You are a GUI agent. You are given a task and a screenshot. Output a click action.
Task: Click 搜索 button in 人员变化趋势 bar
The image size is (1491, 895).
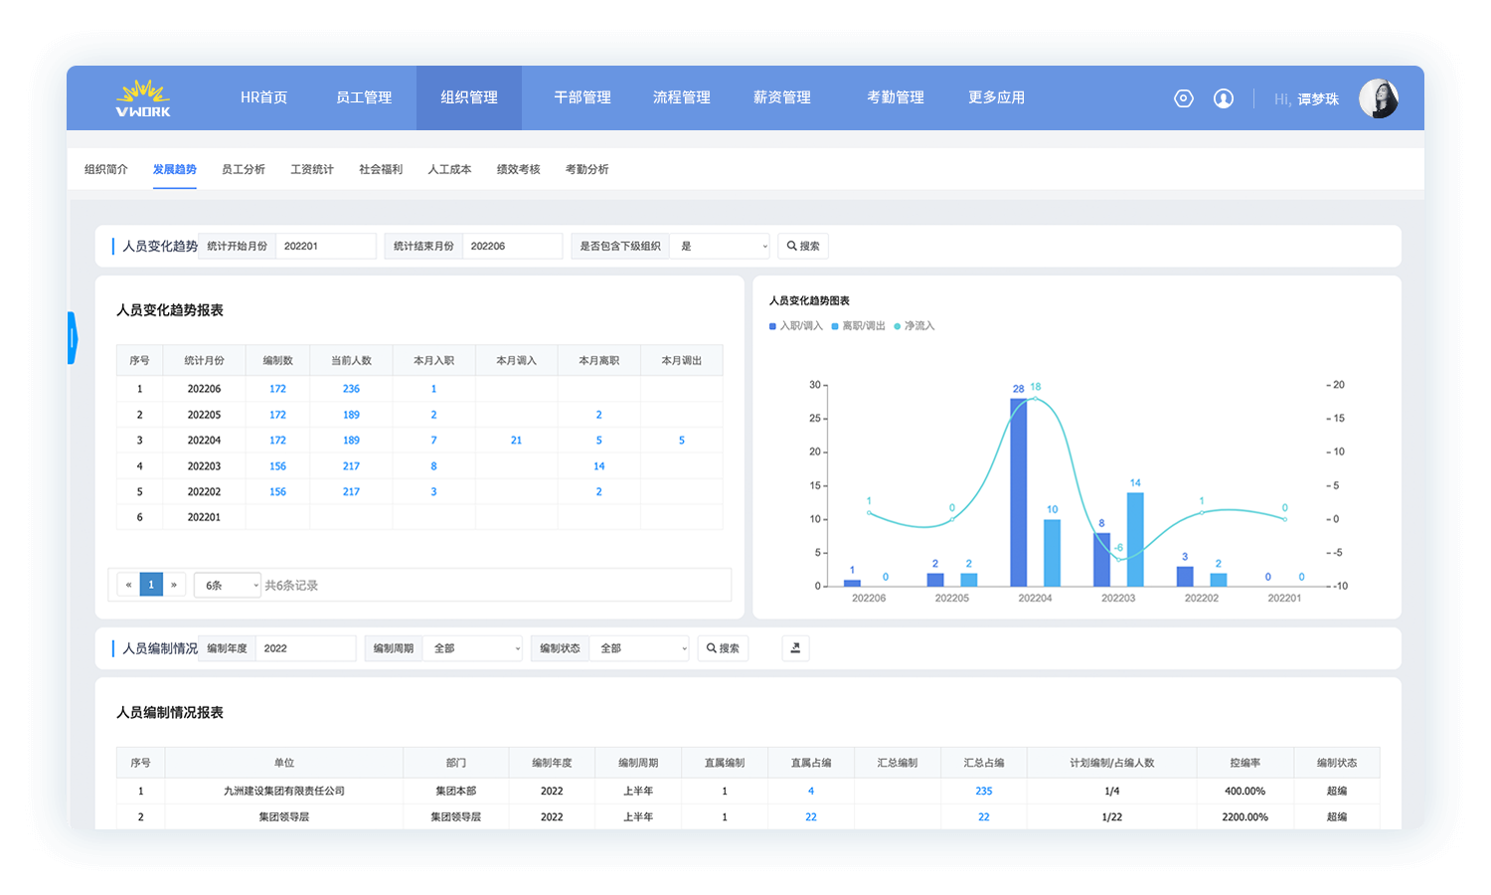coord(803,246)
